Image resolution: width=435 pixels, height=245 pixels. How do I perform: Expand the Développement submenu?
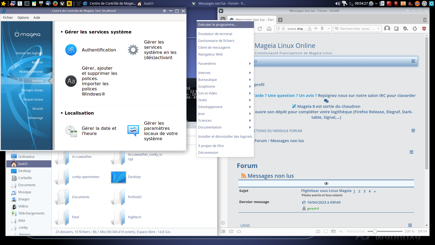(225, 107)
